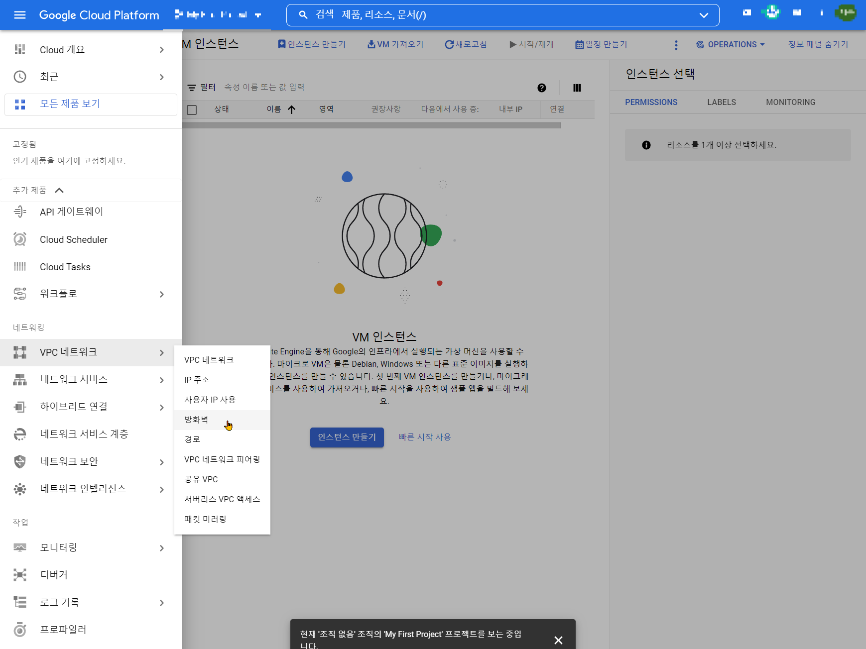Select 경로 in the VPC submenu
The height and width of the screenshot is (649, 866).
click(222, 439)
